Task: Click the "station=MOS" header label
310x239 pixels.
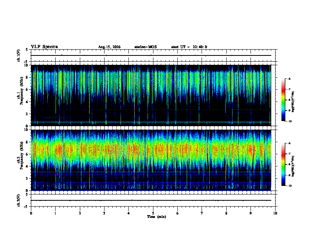Action: (146, 47)
